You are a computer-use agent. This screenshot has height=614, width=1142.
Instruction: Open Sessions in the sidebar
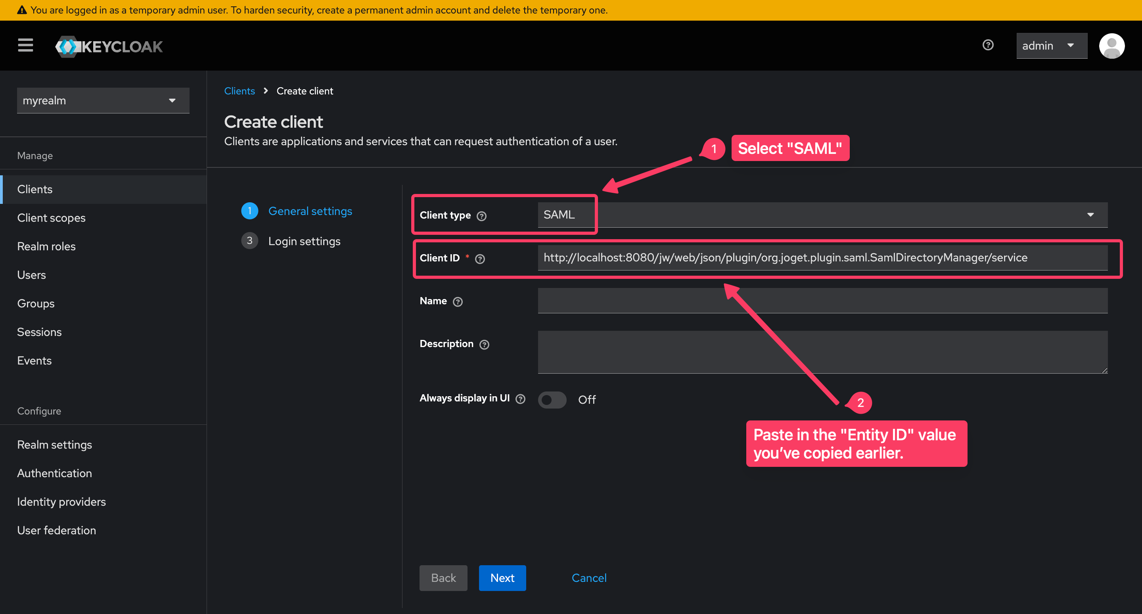tap(103, 332)
